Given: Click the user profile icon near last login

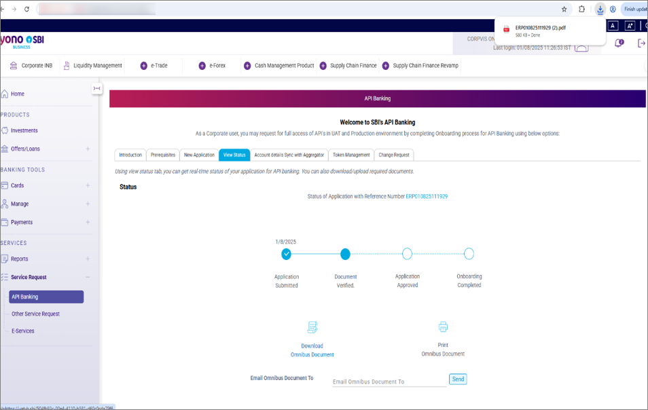Looking at the screenshot, I should [581, 48].
